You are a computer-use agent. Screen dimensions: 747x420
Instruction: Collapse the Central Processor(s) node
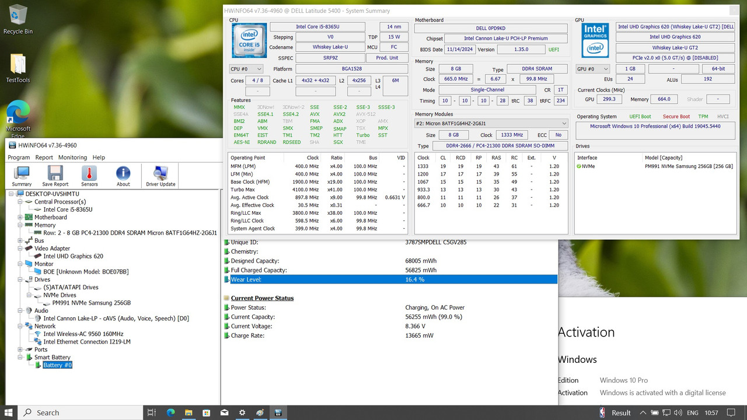[x=20, y=201]
